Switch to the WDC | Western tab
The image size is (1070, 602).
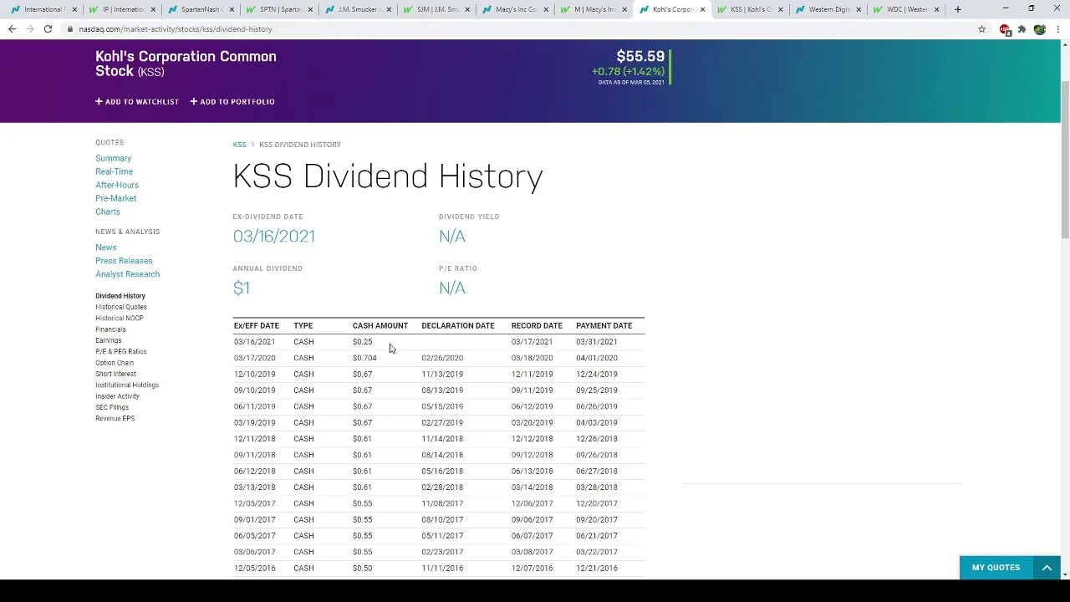click(x=908, y=9)
